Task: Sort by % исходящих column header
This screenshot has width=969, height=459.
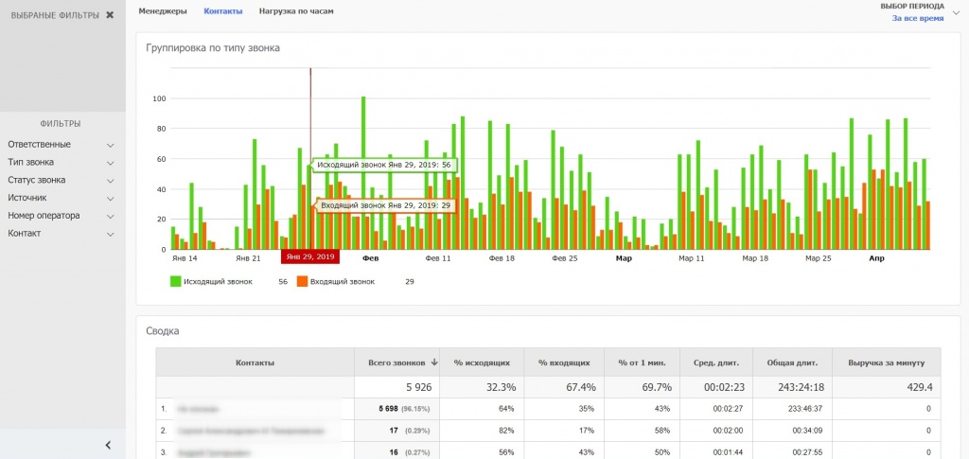Action: click(x=482, y=362)
